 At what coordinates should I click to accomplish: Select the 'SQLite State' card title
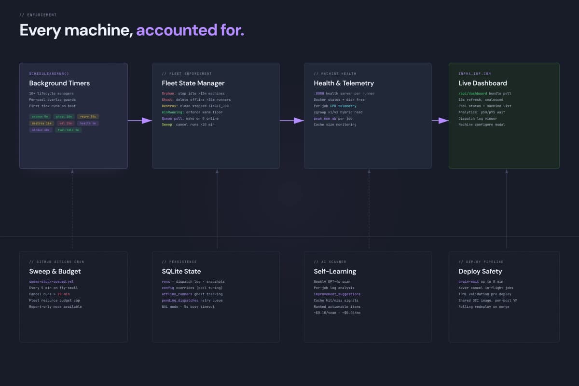(x=181, y=272)
